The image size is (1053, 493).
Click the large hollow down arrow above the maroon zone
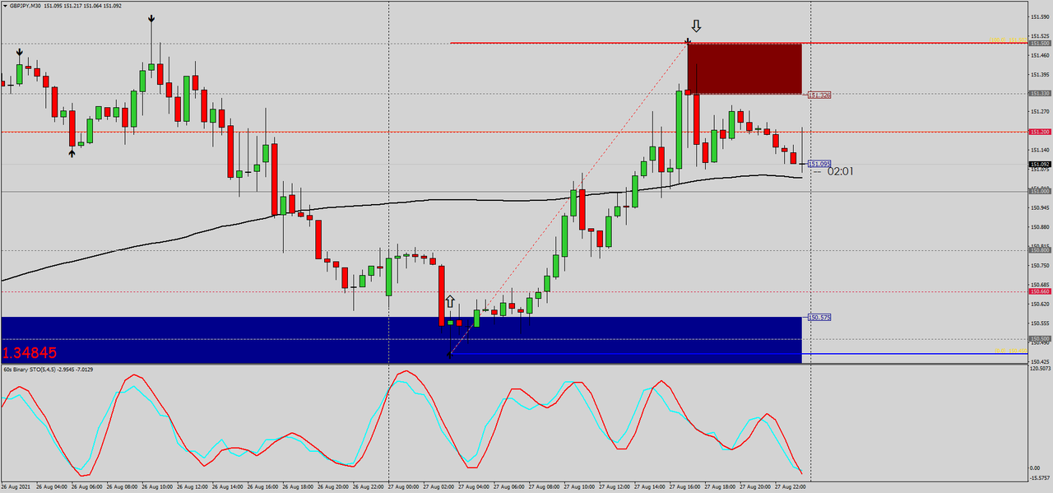[696, 26]
